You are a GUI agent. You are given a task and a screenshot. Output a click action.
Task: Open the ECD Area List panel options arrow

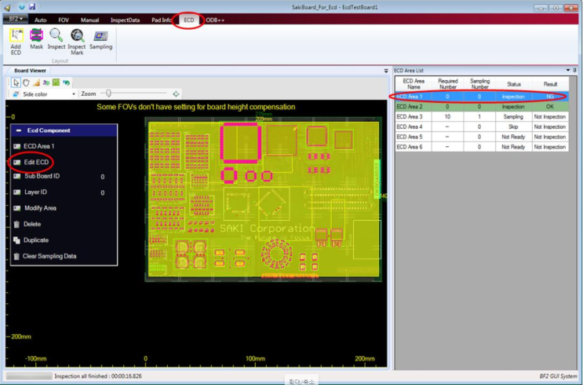point(568,70)
